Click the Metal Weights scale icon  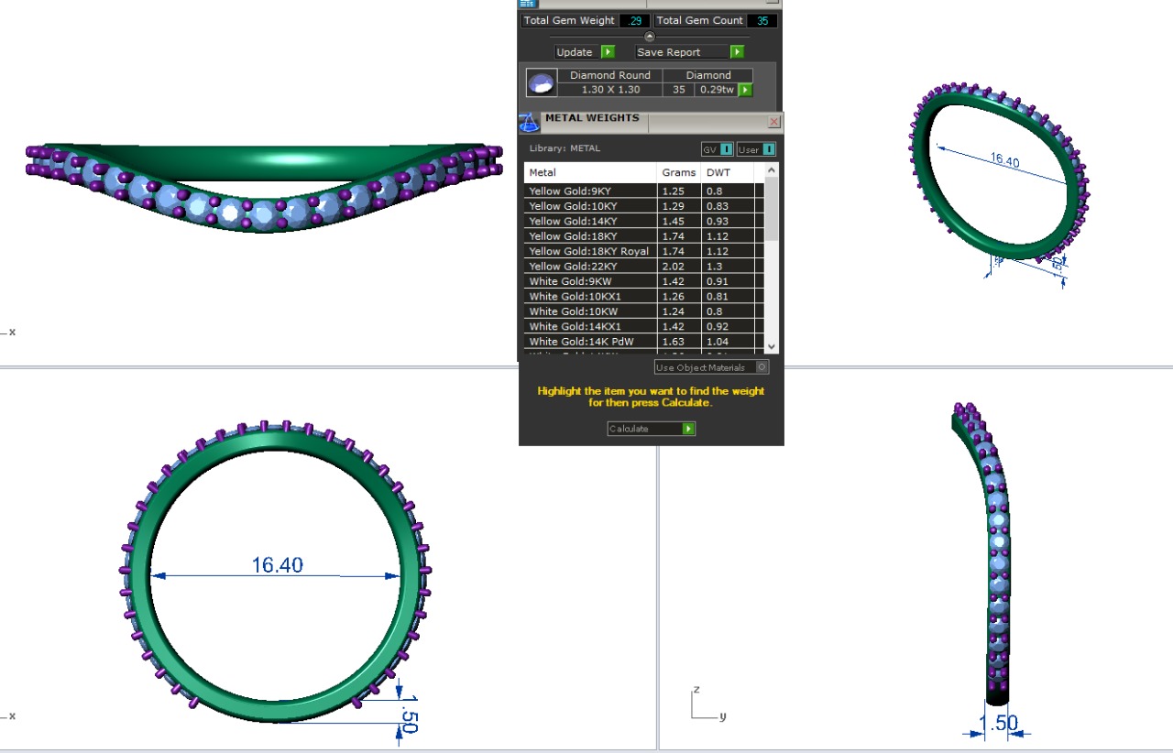click(x=529, y=122)
